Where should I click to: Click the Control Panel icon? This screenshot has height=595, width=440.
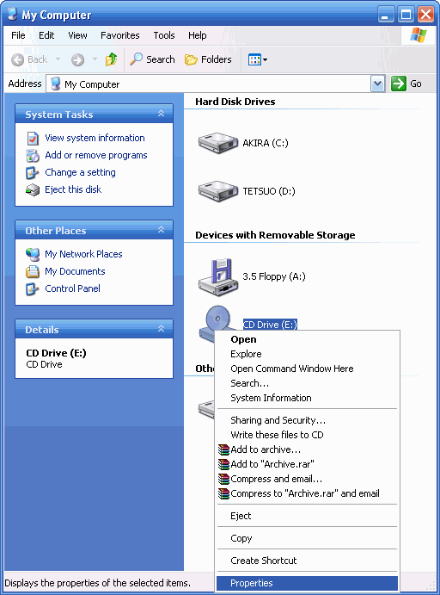32,289
